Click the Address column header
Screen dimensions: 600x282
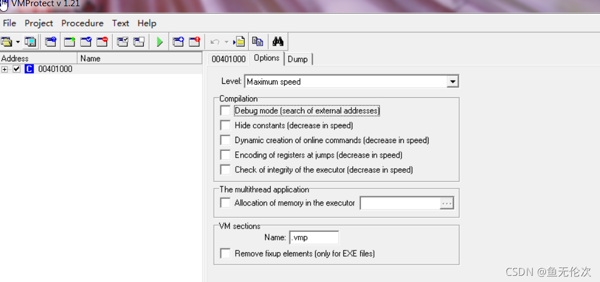(x=39, y=59)
